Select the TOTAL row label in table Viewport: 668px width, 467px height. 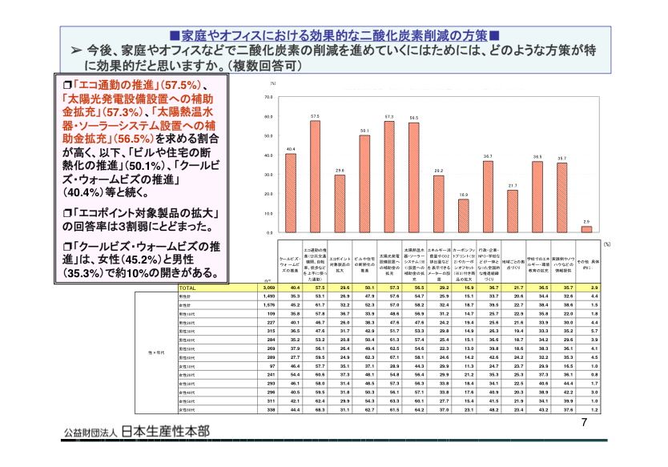tap(187, 287)
